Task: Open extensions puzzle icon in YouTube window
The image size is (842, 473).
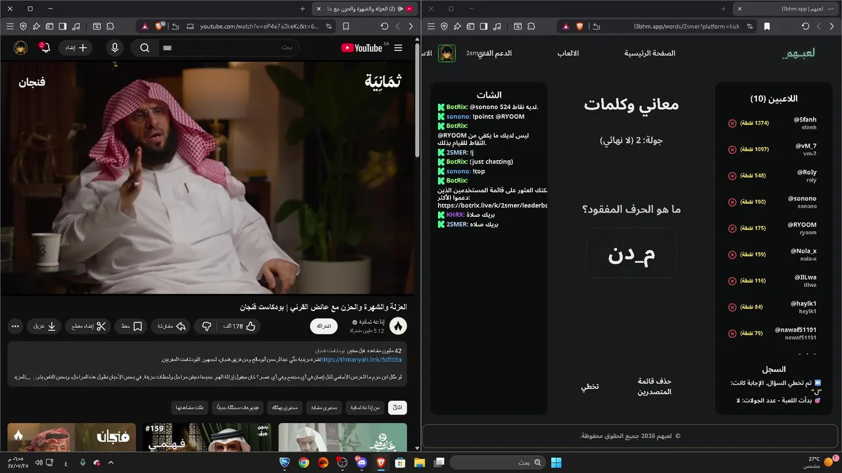Action: pos(111,26)
